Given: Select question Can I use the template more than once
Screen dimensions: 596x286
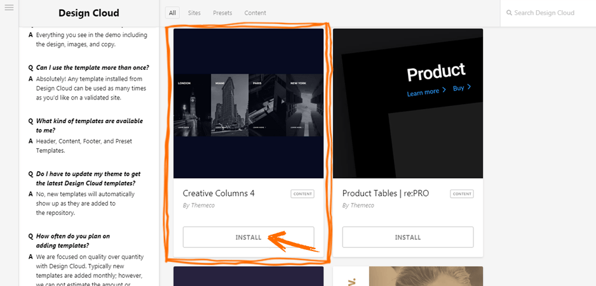Looking at the screenshot, I should pos(92,67).
